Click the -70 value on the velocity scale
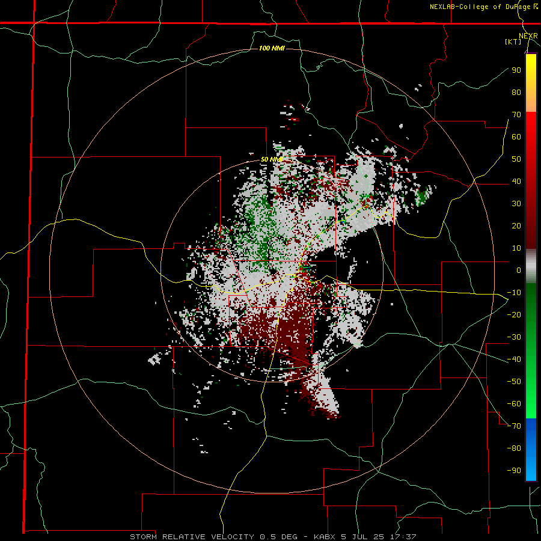541x541 pixels. point(514,426)
